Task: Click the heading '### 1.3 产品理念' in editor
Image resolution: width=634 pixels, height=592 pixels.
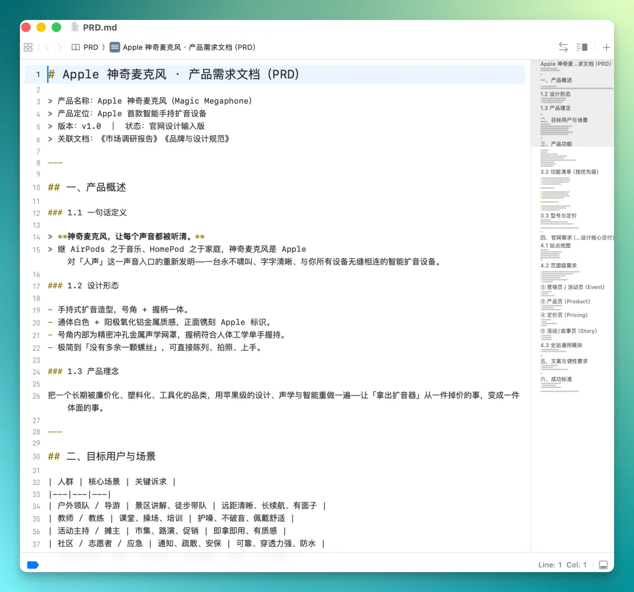Action: pos(83,371)
